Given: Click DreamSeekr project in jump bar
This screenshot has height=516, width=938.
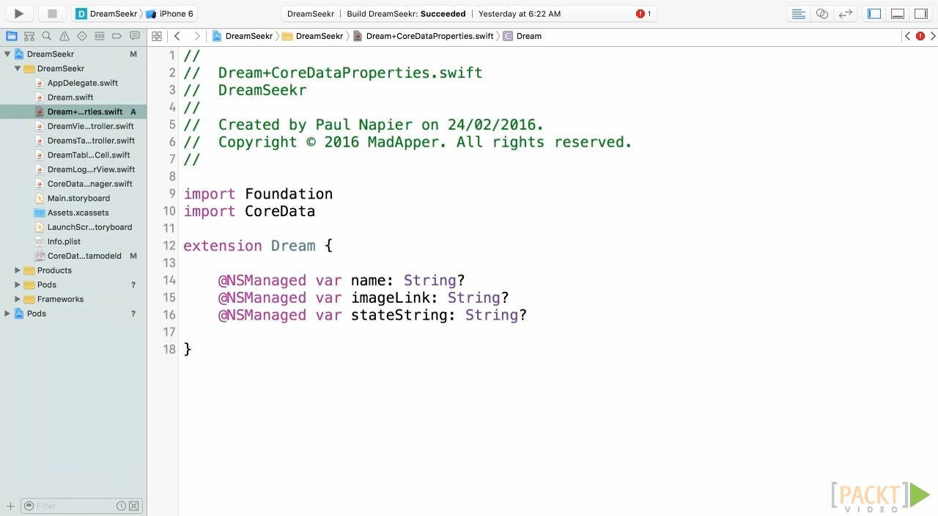Looking at the screenshot, I should (x=243, y=36).
